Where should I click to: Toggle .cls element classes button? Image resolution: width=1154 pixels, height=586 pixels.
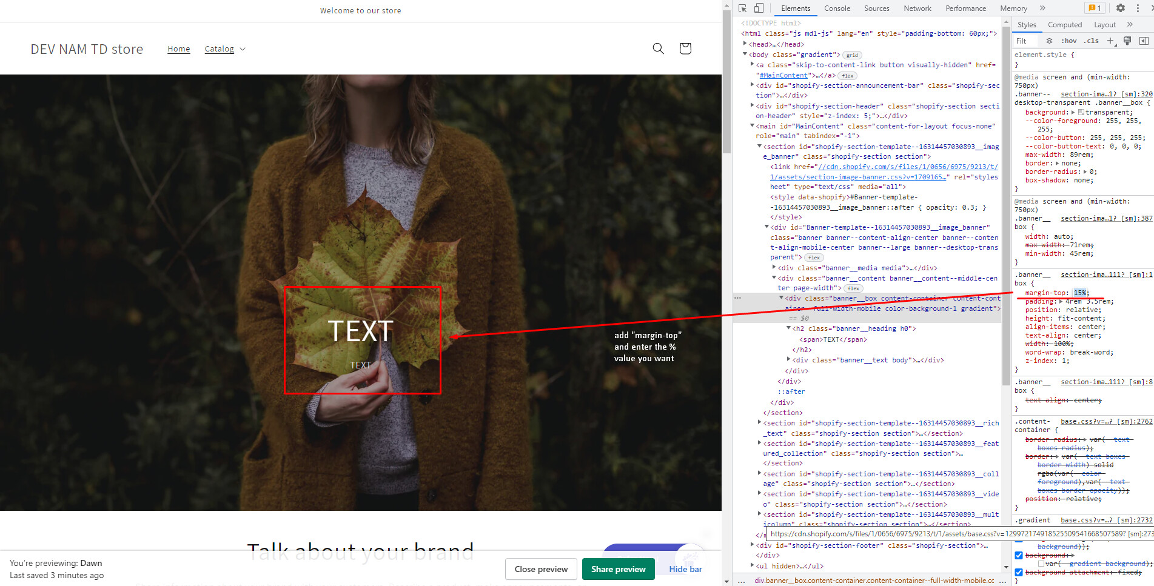1092,41
